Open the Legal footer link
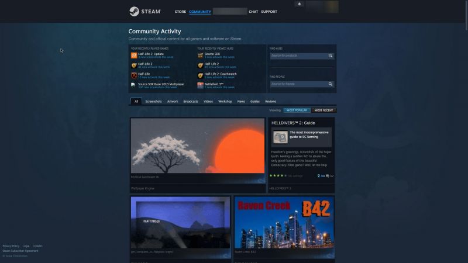 [x=26, y=246]
